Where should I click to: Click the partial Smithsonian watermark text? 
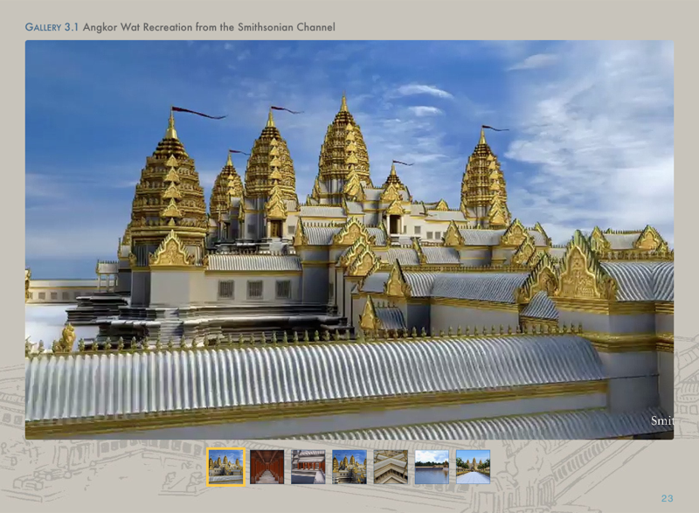661,421
